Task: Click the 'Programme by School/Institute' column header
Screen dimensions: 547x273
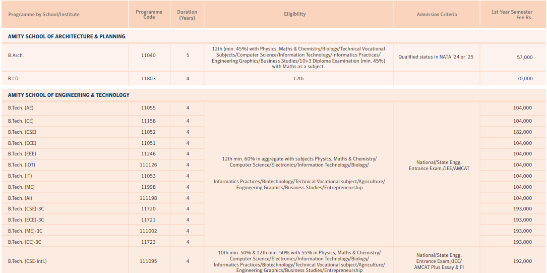Action: tap(43, 14)
